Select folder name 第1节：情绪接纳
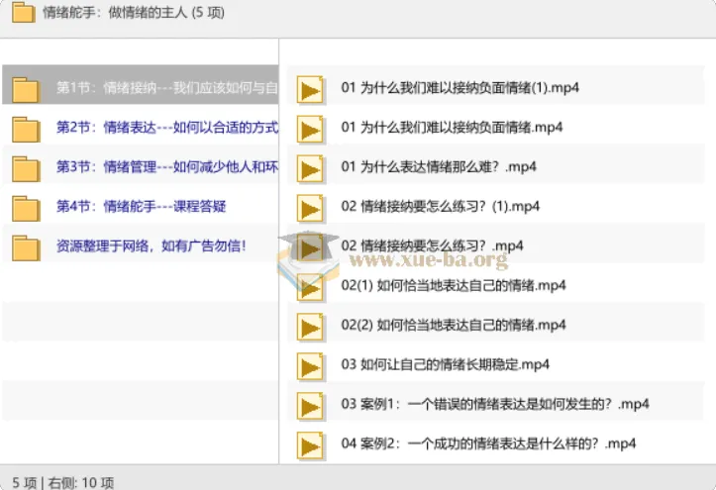Screen dimensions: 716x490 [167, 87]
